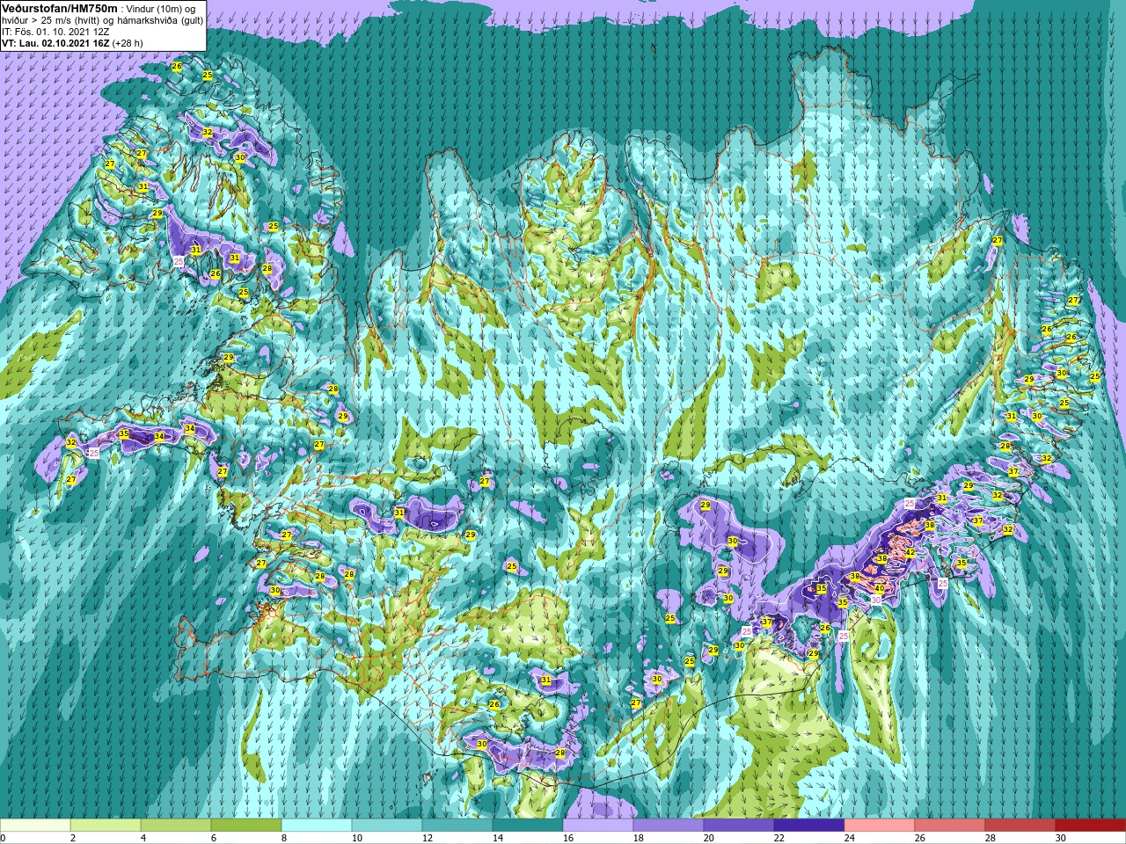Click the legend scale number 20
Viewport: 1126px width, 844px height.
click(x=708, y=838)
